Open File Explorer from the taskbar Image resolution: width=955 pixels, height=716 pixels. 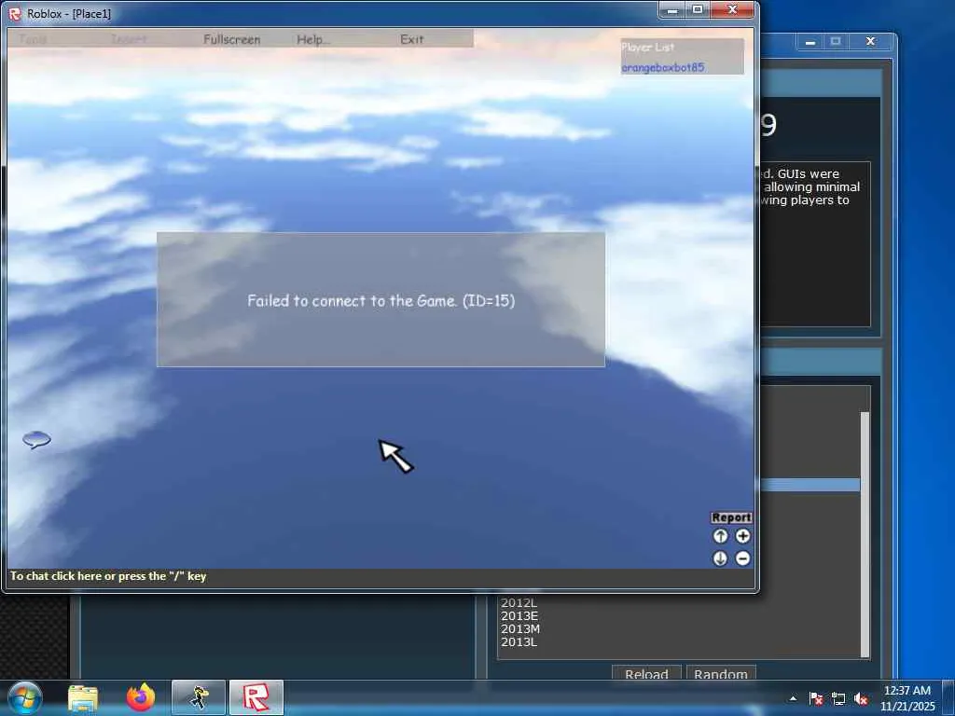tap(83, 697)
